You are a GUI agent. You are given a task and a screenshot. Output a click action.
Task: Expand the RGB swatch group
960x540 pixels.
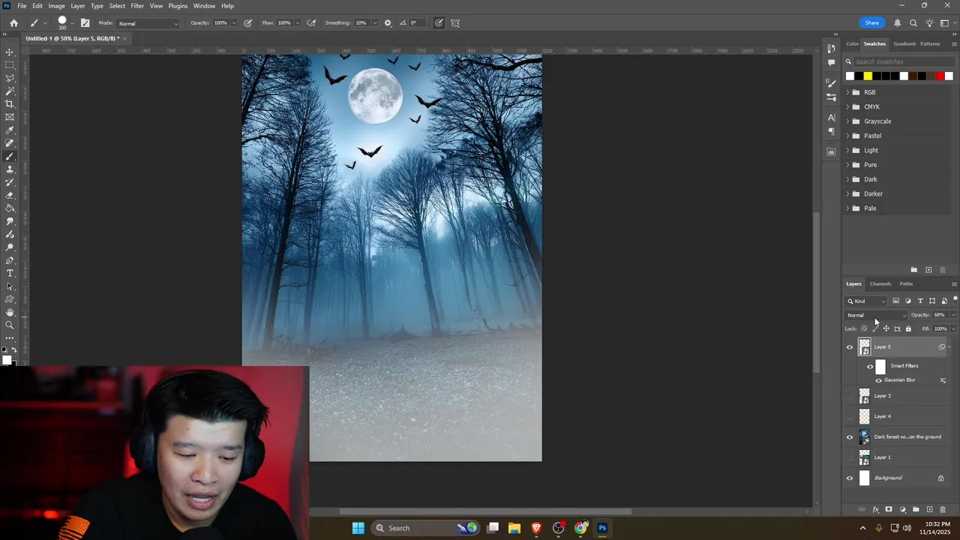click(x=848, y=92)
